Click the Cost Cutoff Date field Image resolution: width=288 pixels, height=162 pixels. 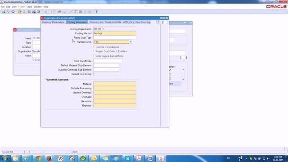coord(108,61)
